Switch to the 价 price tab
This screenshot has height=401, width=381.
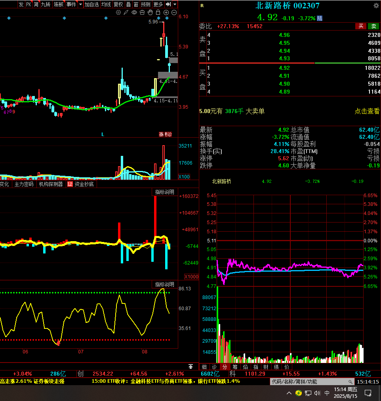pos(286,367)
